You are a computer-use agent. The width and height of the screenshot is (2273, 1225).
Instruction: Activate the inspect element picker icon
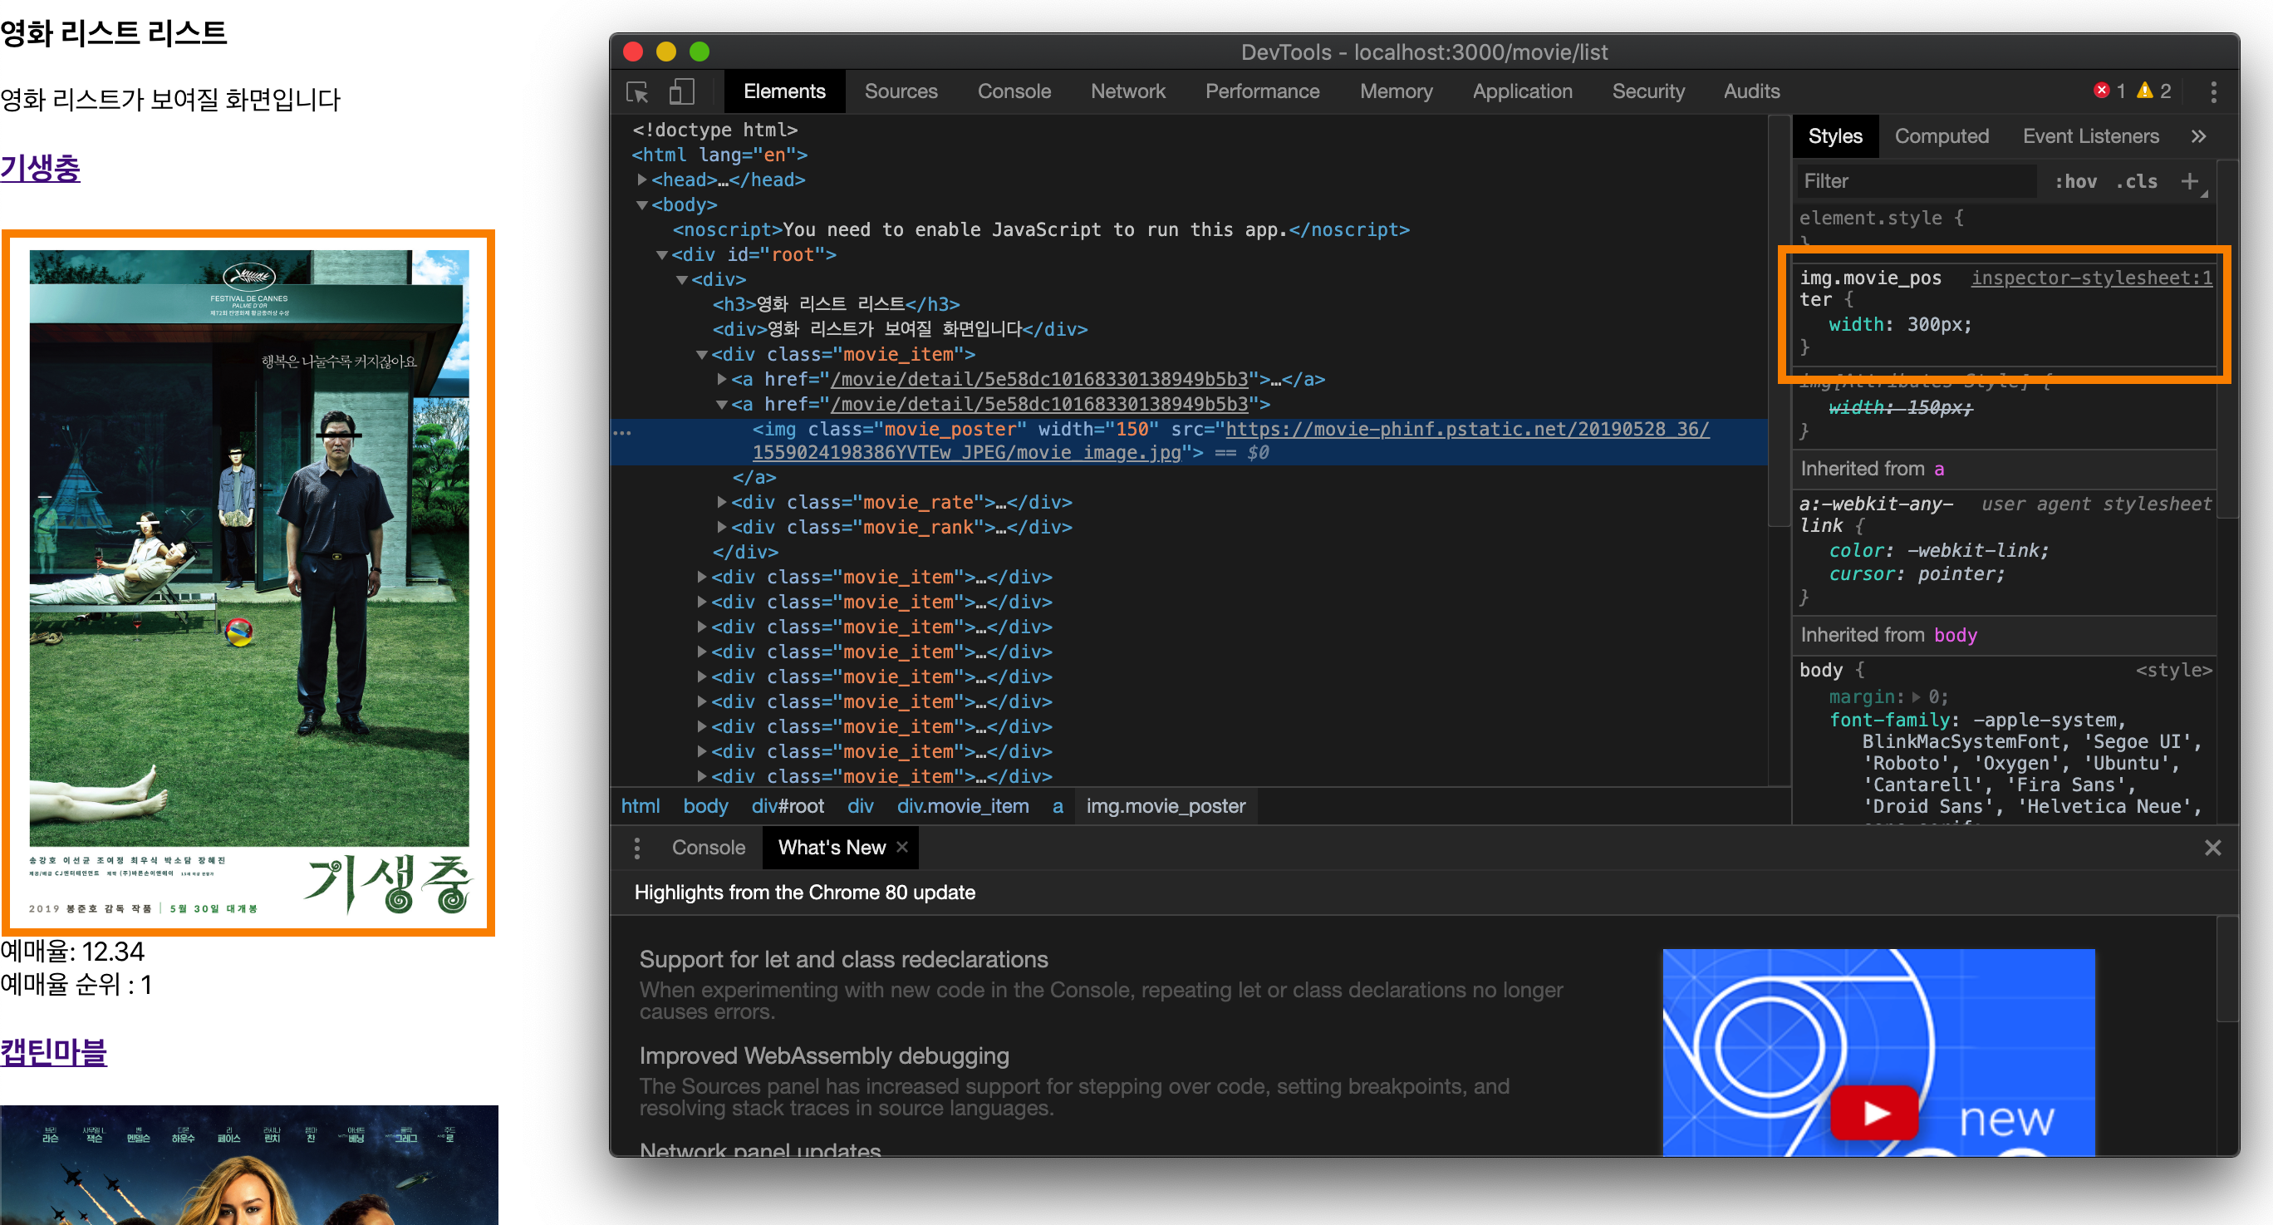637,91
